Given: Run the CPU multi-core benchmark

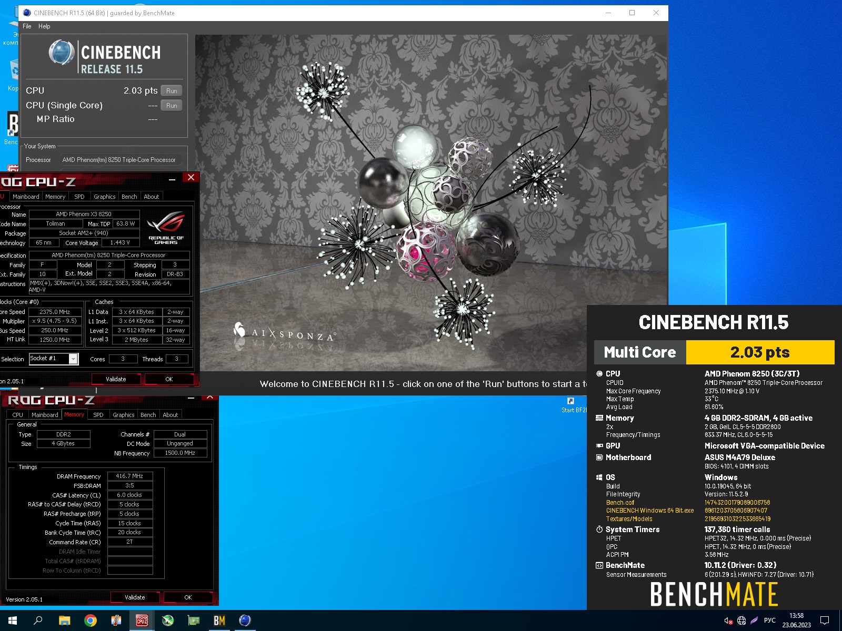Looking at the screenshot, I should pos(172,91).
